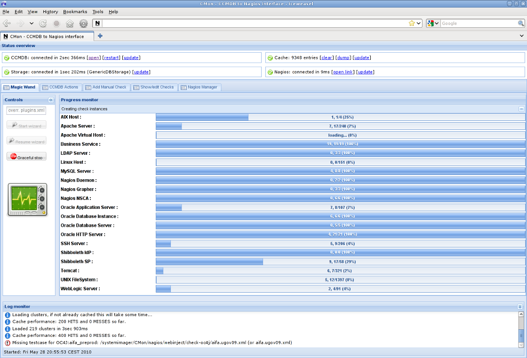The image size is (527, 358).
Task: Click the overr. plugins.xml input field
Action: [x=26, y=110]
